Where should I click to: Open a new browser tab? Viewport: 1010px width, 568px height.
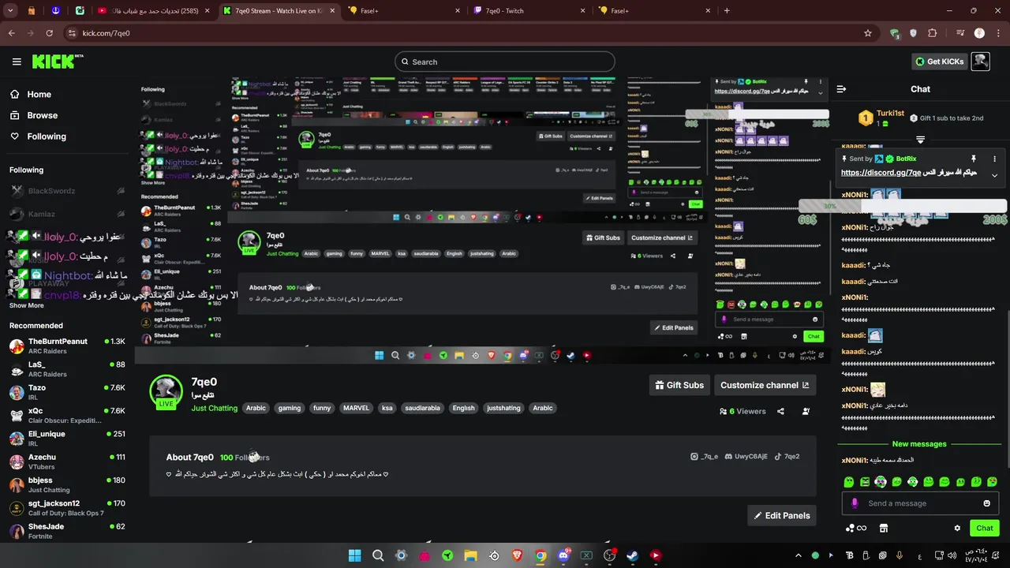tap(727, 10)
